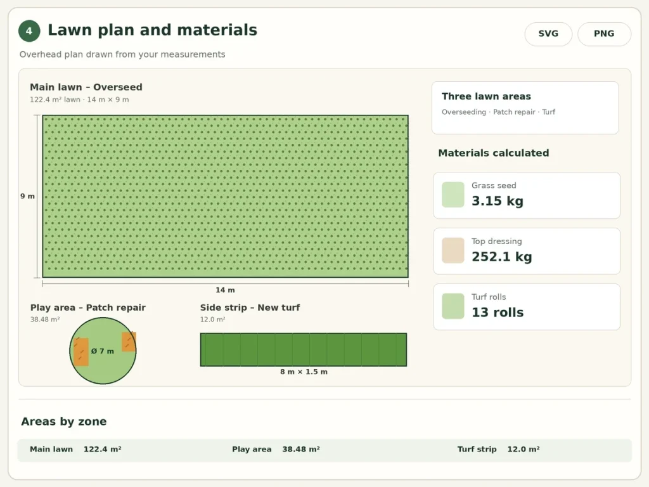The image size is (649, 487).
Task: Click the 'Areas by zone' heading
Action: 64,422
